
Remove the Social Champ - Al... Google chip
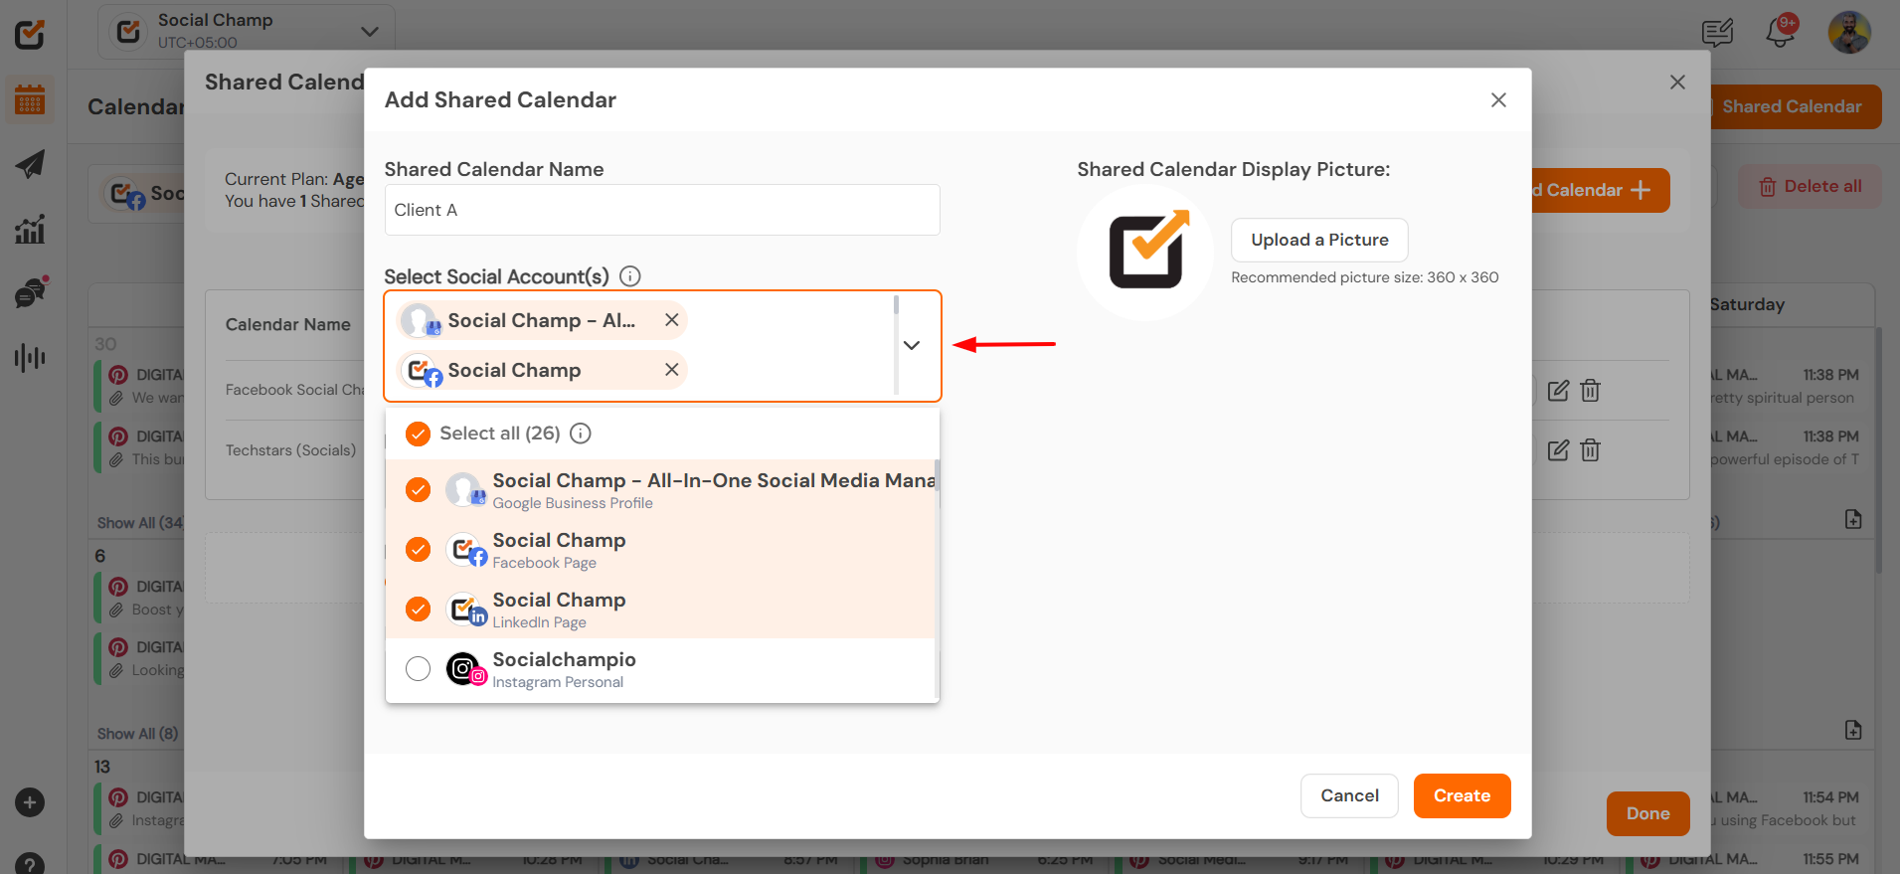(x=672, y=320)
